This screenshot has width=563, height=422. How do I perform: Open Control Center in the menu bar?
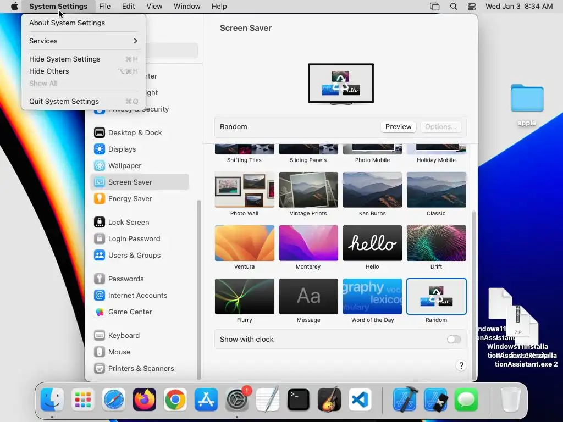click(x=471, y=7)
